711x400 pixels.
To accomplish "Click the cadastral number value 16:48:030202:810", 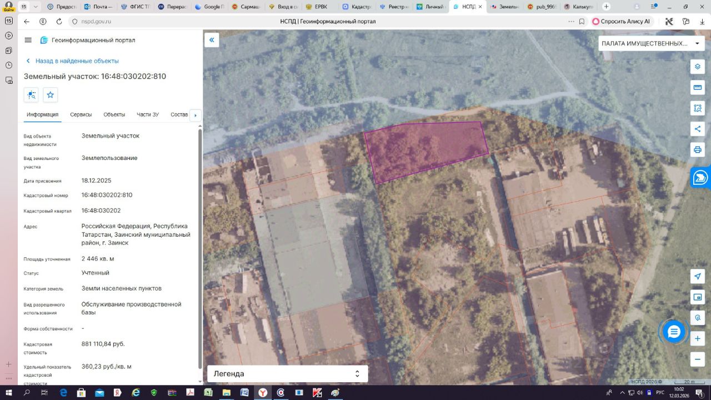I will coord(107,195).
